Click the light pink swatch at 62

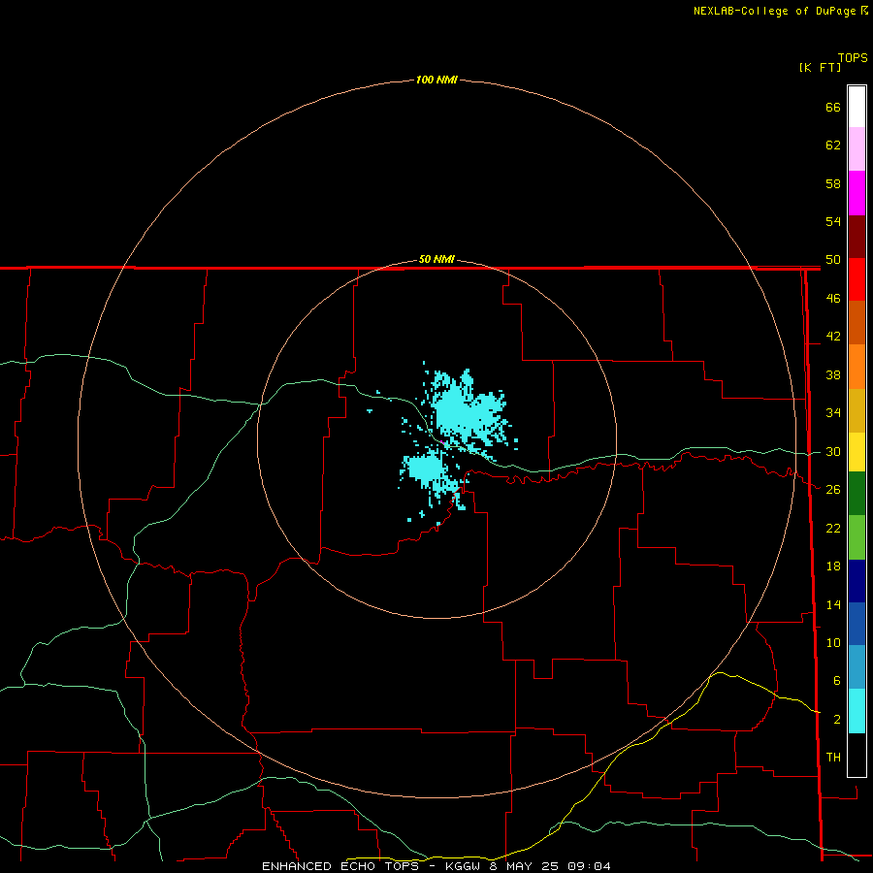coord(857,148)
